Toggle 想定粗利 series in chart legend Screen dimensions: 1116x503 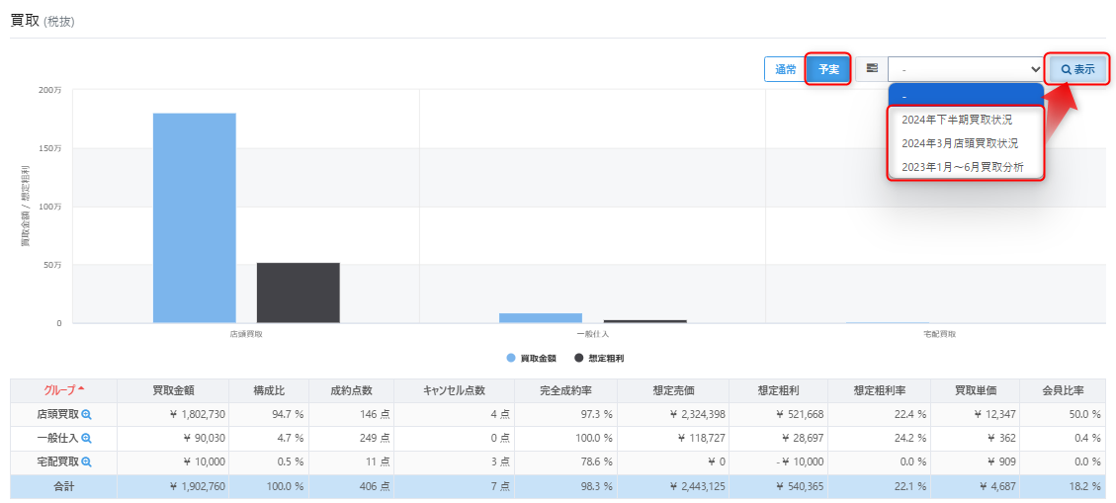(599, 358)
